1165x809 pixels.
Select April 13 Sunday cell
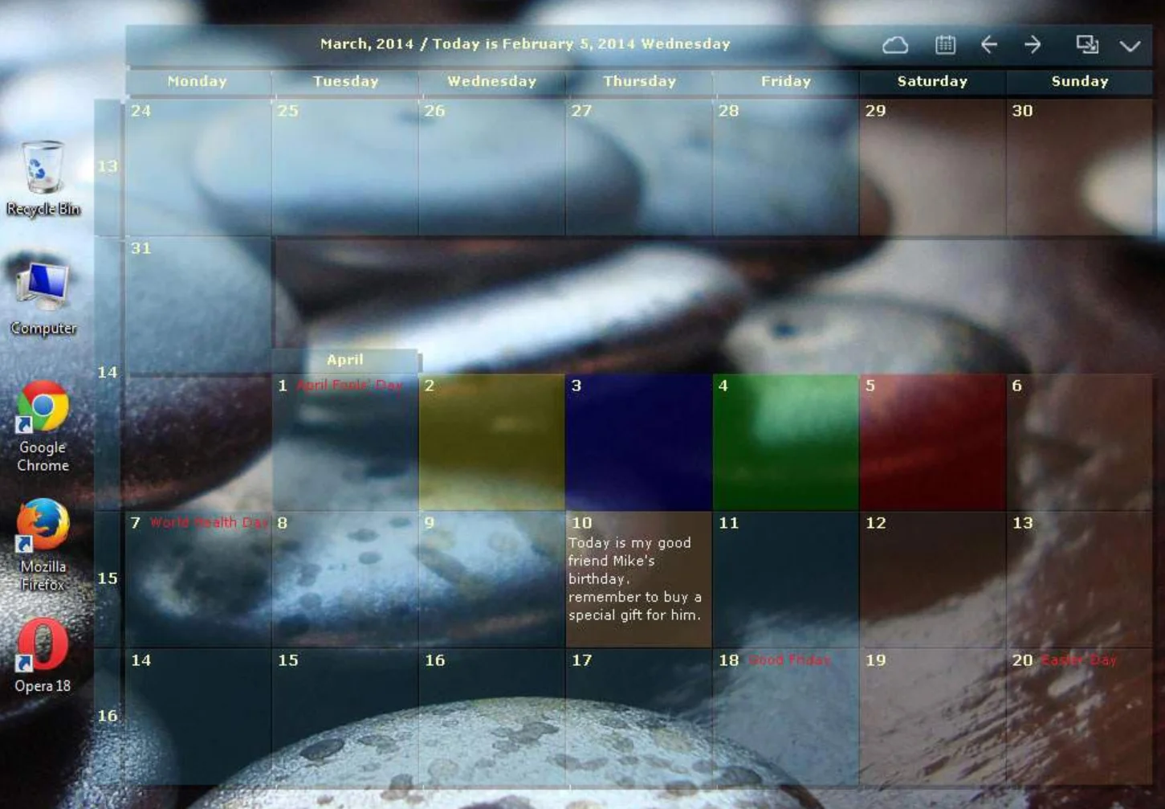[x=1079, y=579]
